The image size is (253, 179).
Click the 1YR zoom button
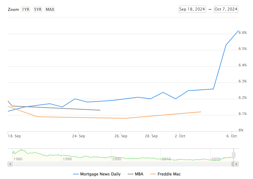pyautogui.click(x=26, y=9)
